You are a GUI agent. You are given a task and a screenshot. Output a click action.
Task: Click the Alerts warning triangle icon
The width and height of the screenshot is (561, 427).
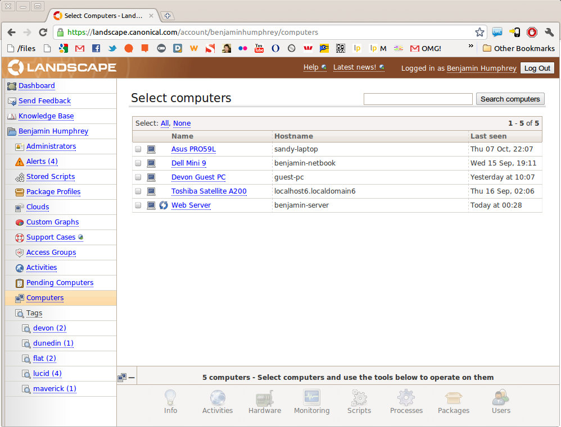19,162
